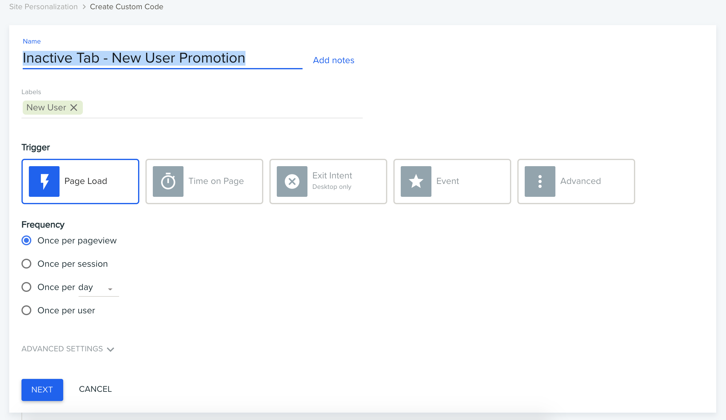The height and width of the screenshot is (420, 726).
Task: Go back to Site Personalization breadcrumb
Action: [x=44, y=7]
